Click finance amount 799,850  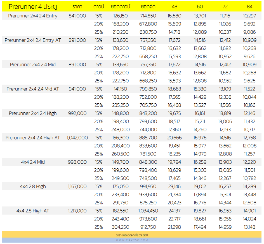point(148,89)
